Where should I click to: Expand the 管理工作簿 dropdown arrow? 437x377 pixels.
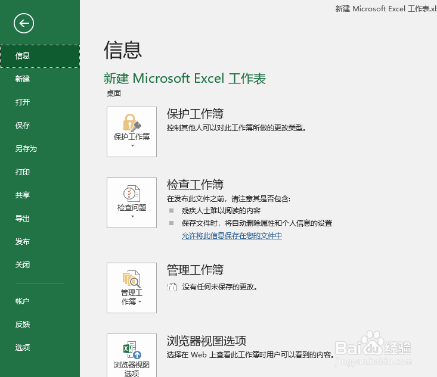(140, 301)
